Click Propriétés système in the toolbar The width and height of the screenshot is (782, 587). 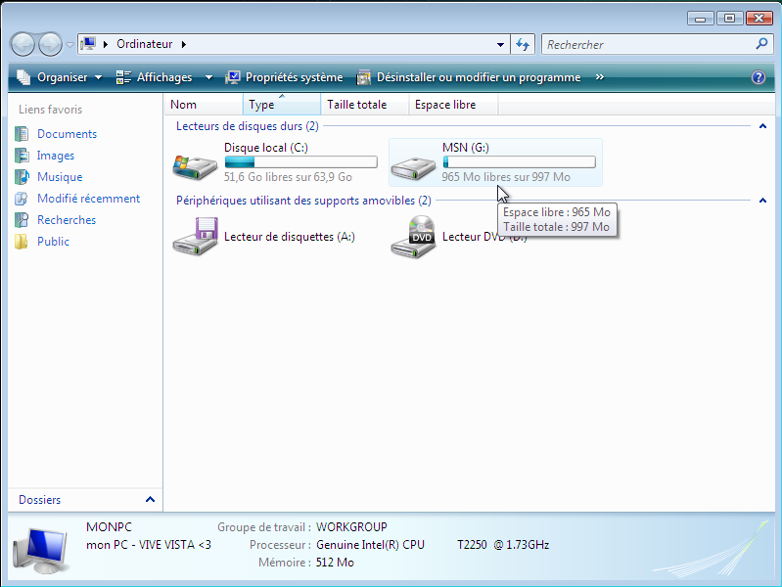(284, 77)
